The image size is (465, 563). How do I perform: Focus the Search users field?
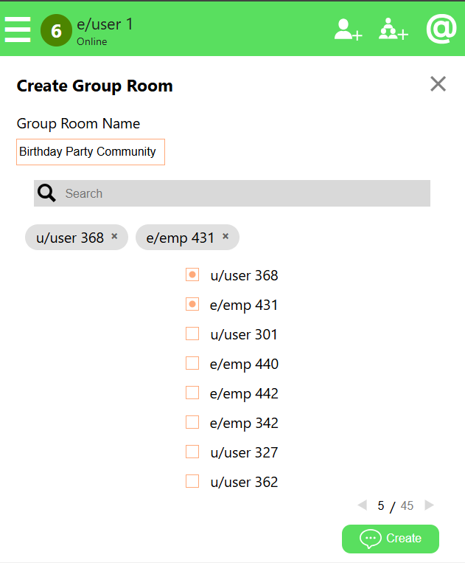(x=243, y=193)
